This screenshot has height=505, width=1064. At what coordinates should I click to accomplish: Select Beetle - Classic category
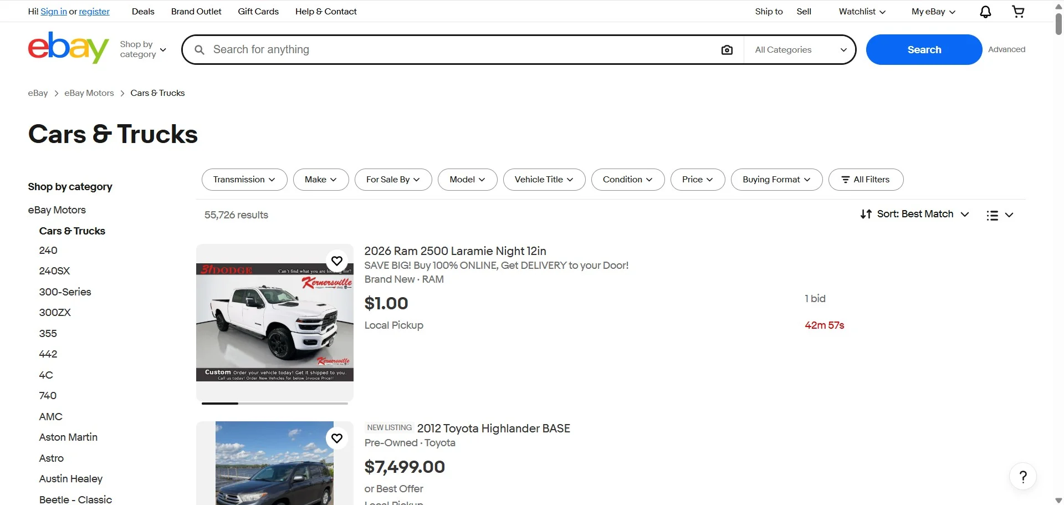(x=75, y=499)
